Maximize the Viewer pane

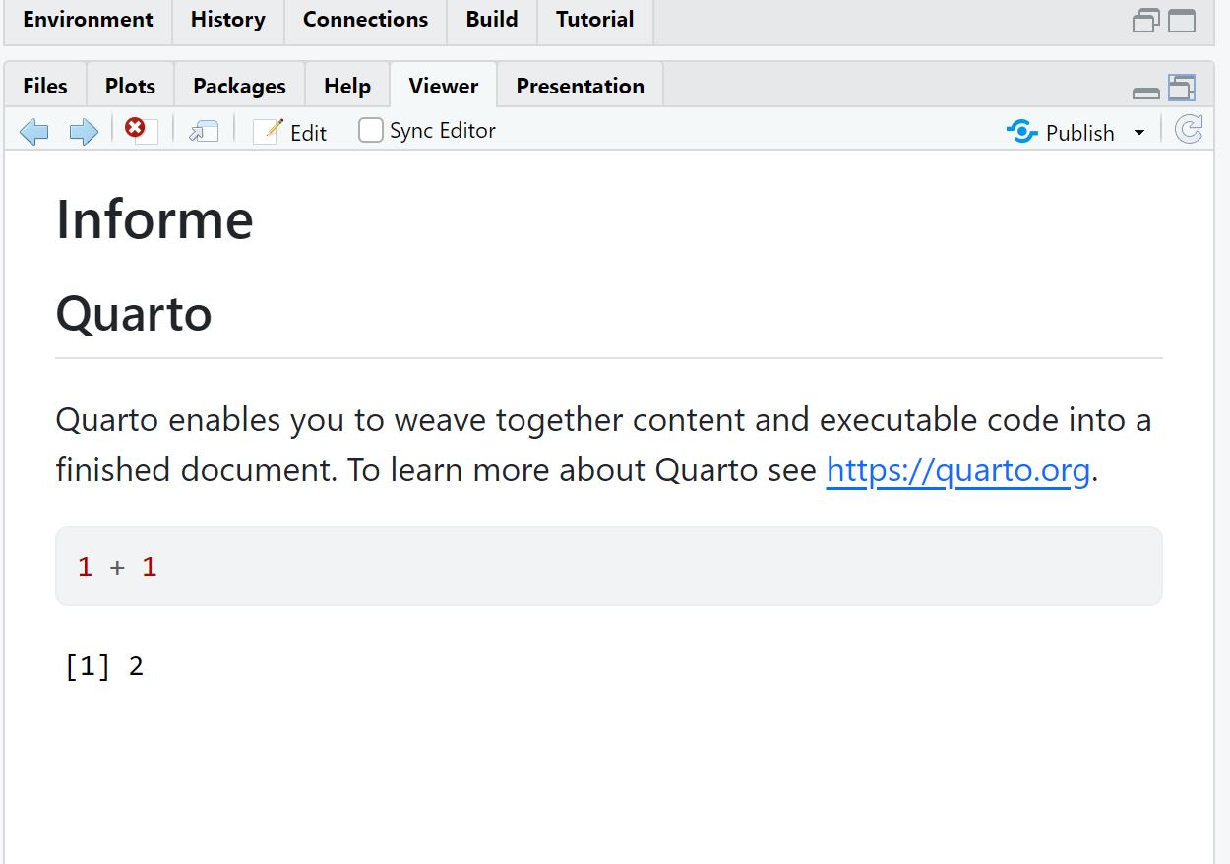tap(1182, 88)
